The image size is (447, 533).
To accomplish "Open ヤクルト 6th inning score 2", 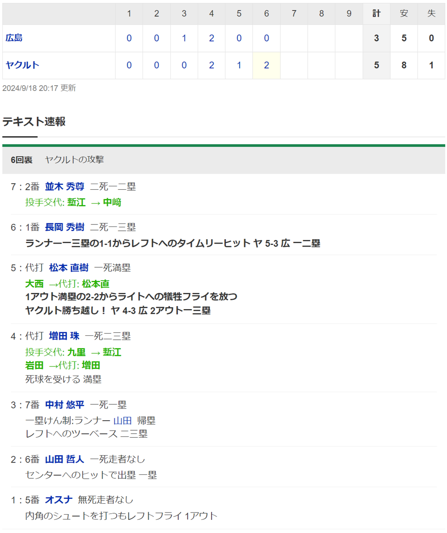I will [x=266, y=65].
